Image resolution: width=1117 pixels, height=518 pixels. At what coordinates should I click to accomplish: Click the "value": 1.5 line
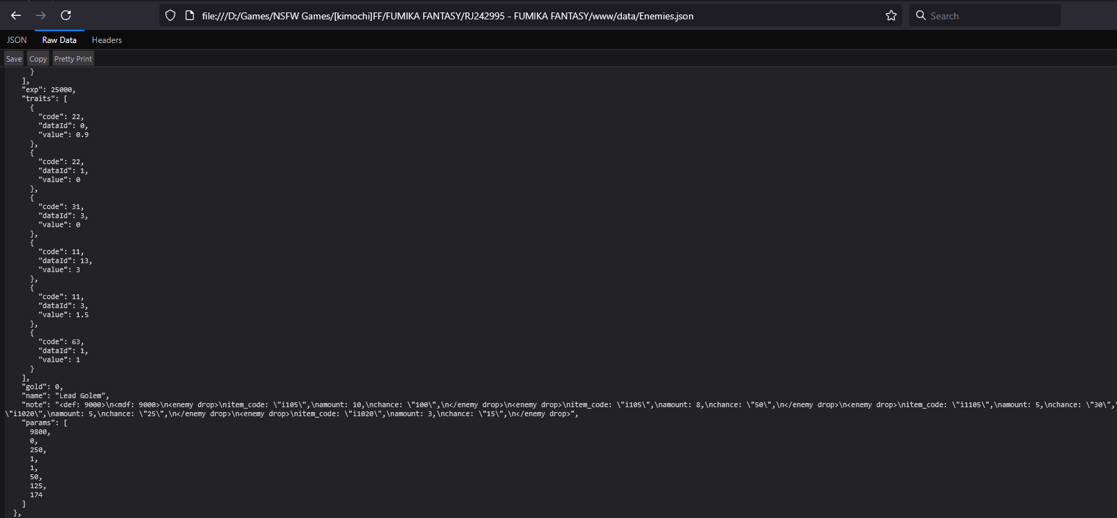[63, 315]
